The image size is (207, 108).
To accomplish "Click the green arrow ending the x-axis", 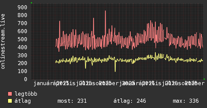I will (204, 79).
